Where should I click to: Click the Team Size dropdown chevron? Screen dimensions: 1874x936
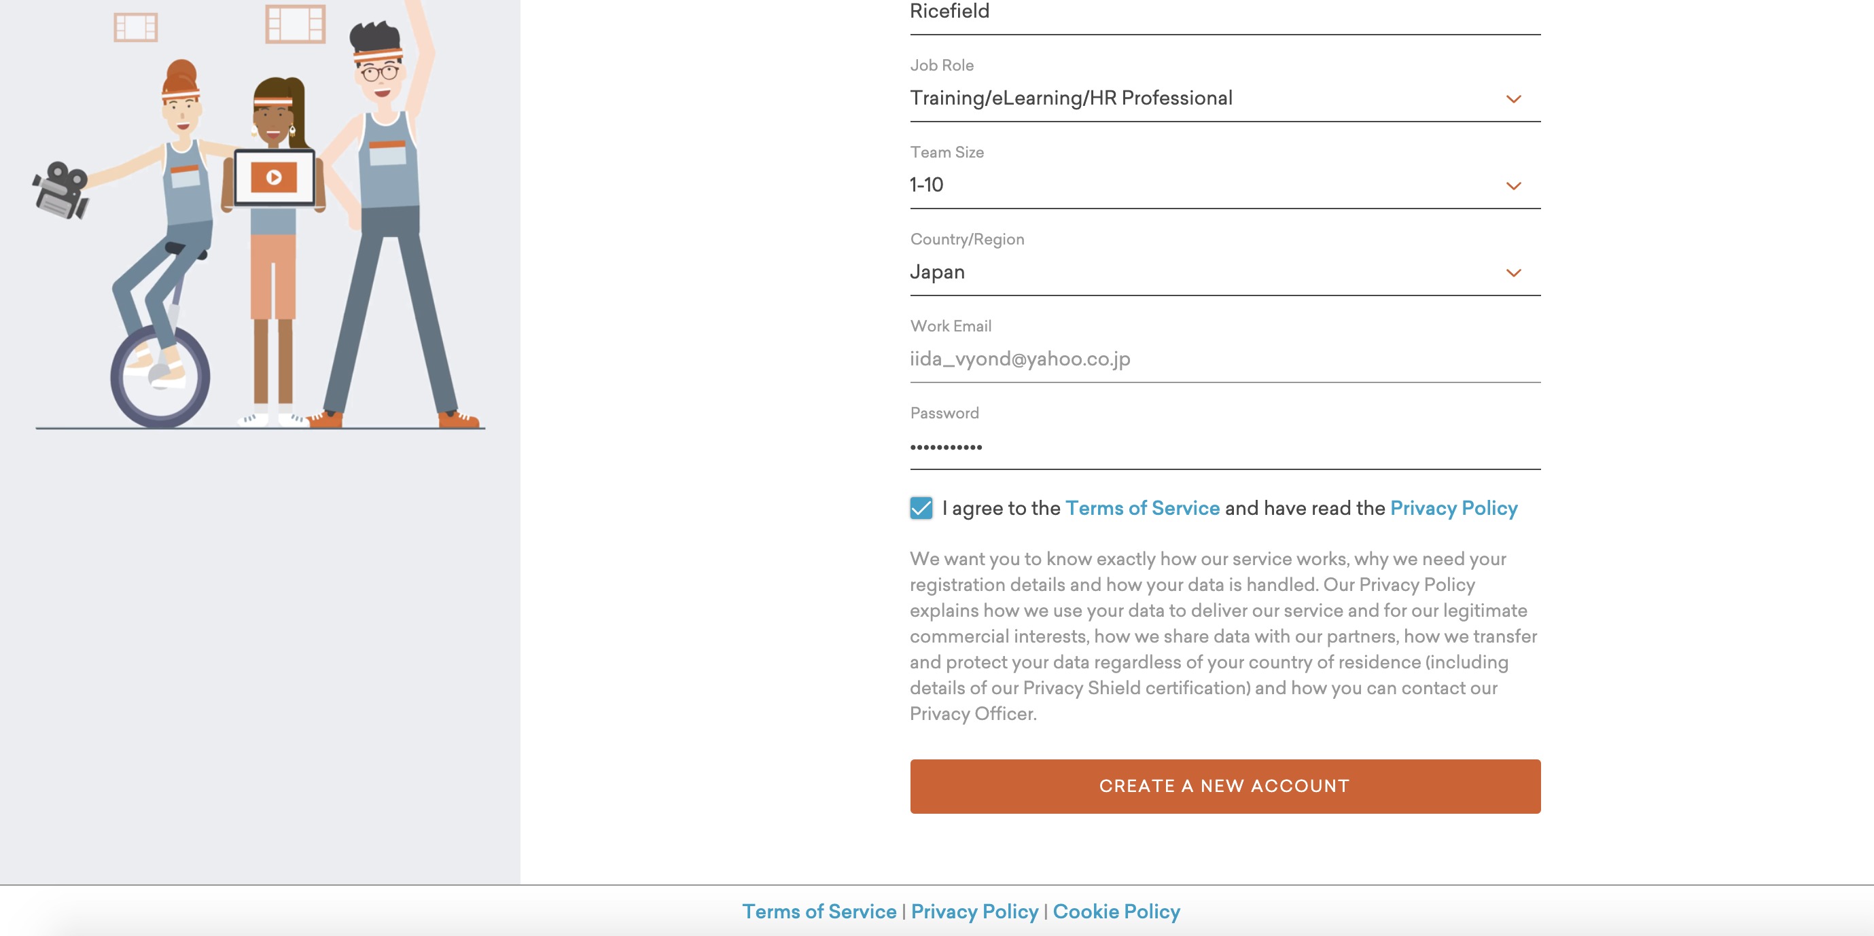tap(1513, 186)
